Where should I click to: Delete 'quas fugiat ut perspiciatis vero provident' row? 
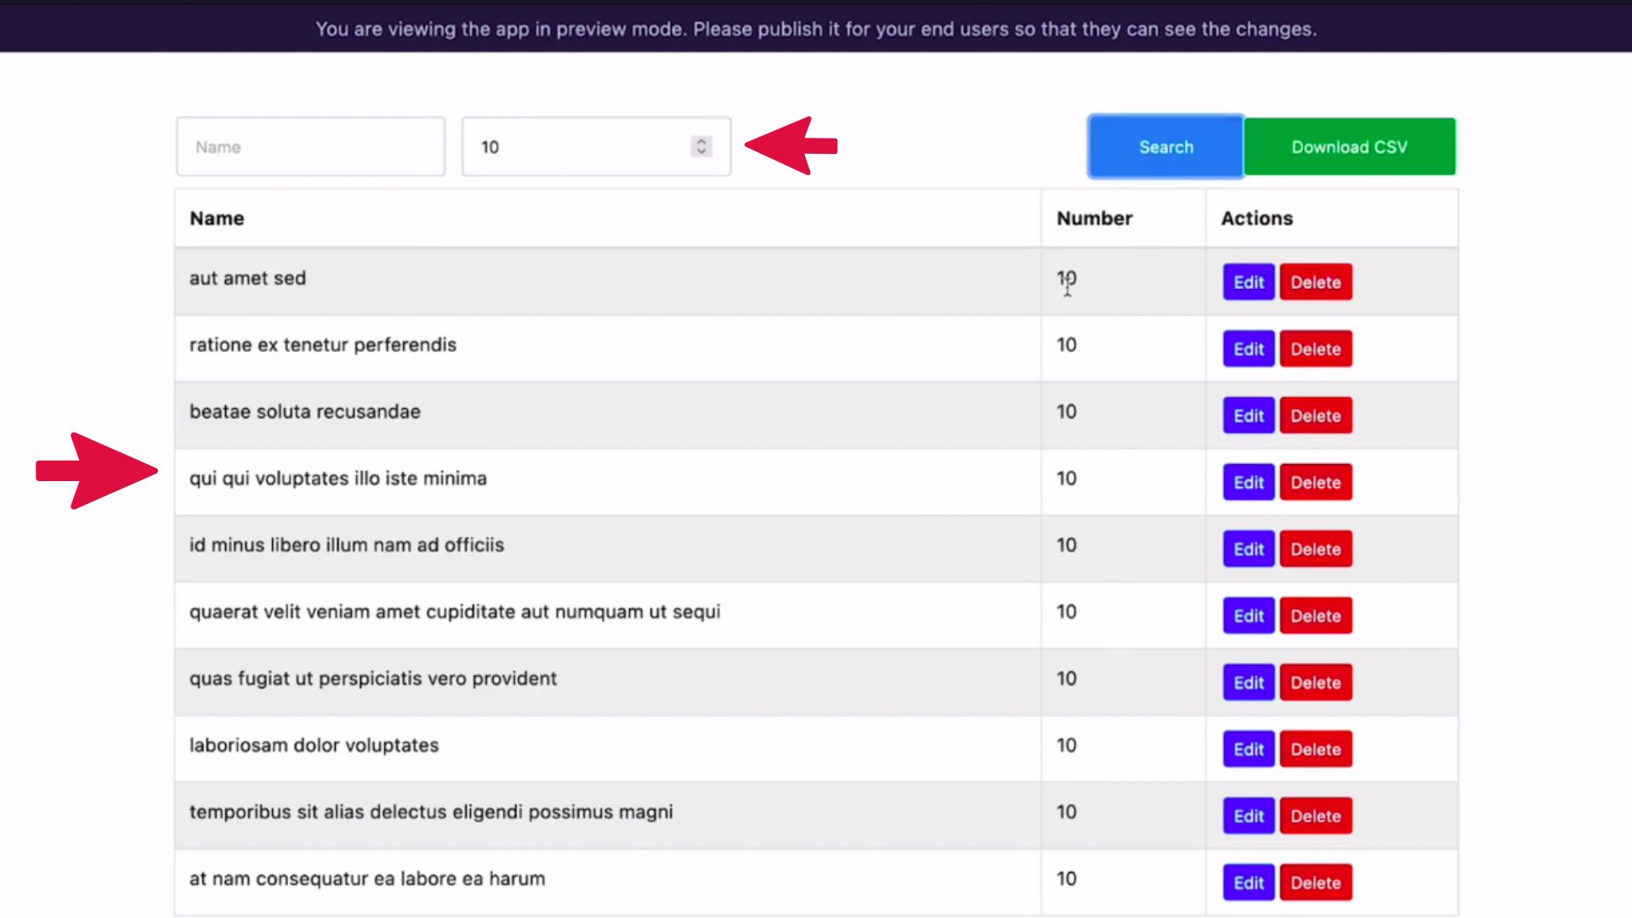click(1316, 683)
